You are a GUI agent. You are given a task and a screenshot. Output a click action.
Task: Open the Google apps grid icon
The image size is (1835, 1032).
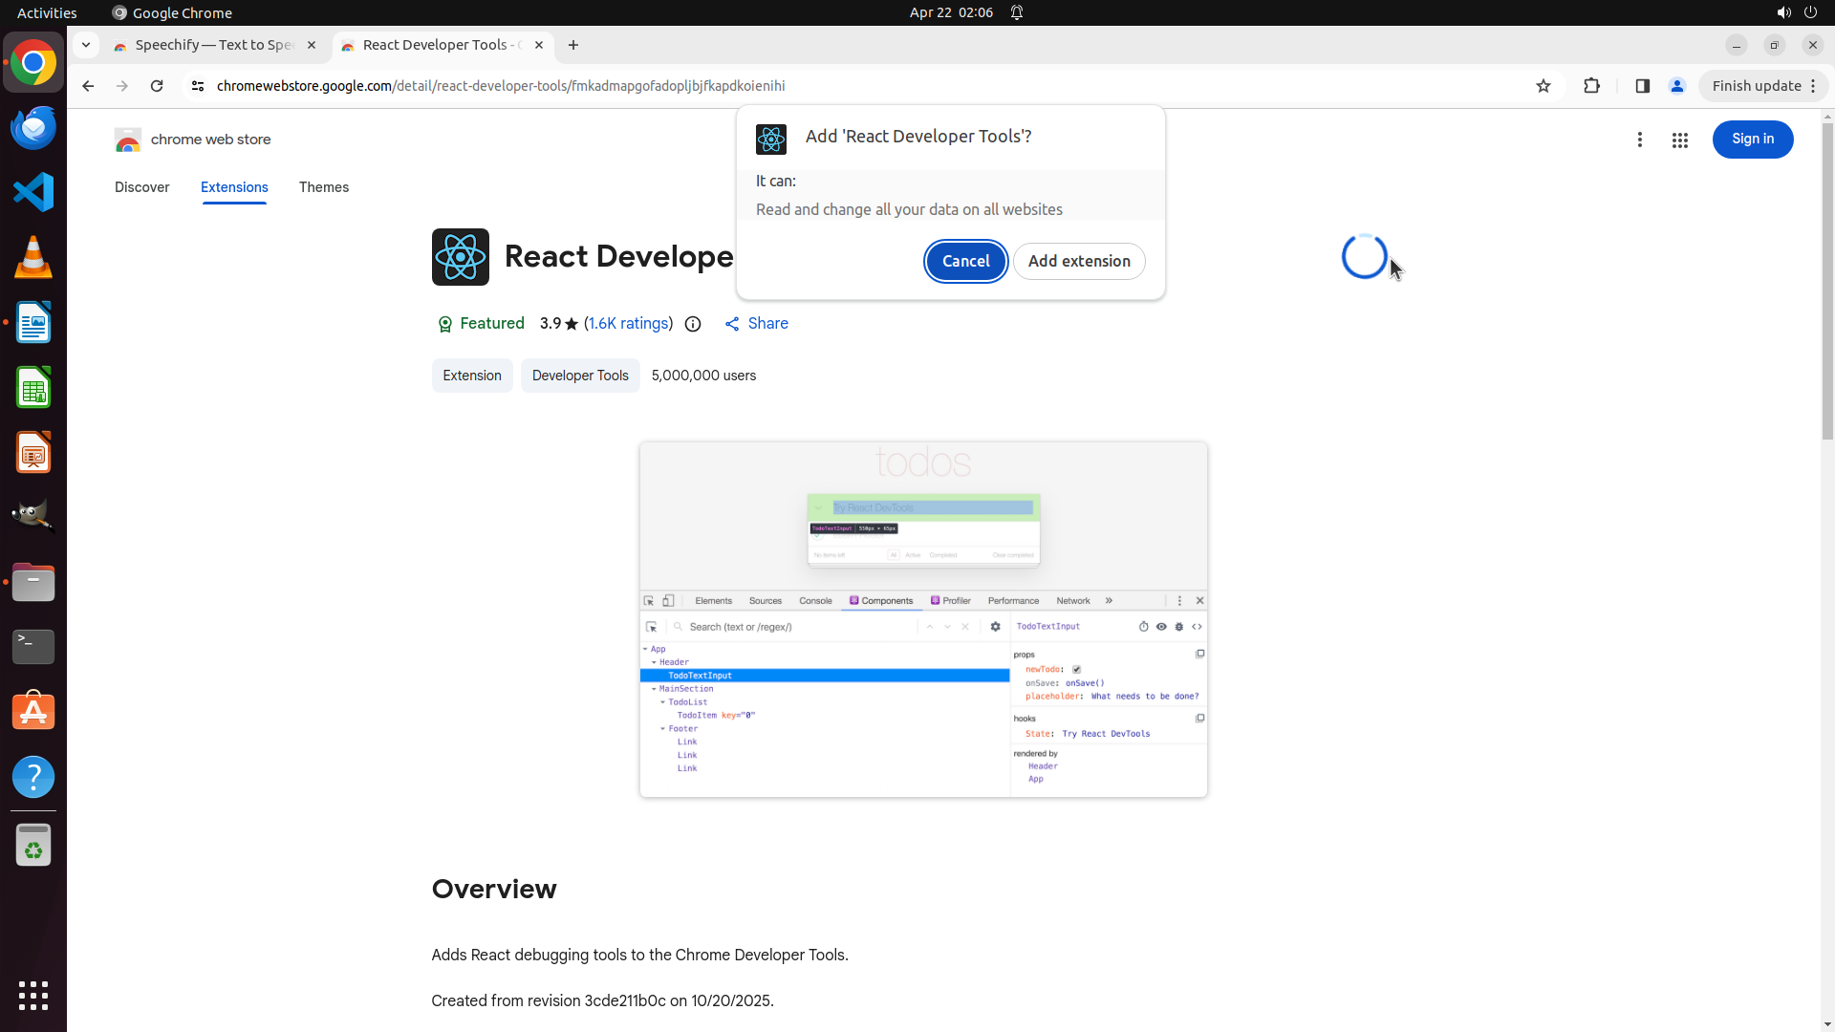(1679, 140)
